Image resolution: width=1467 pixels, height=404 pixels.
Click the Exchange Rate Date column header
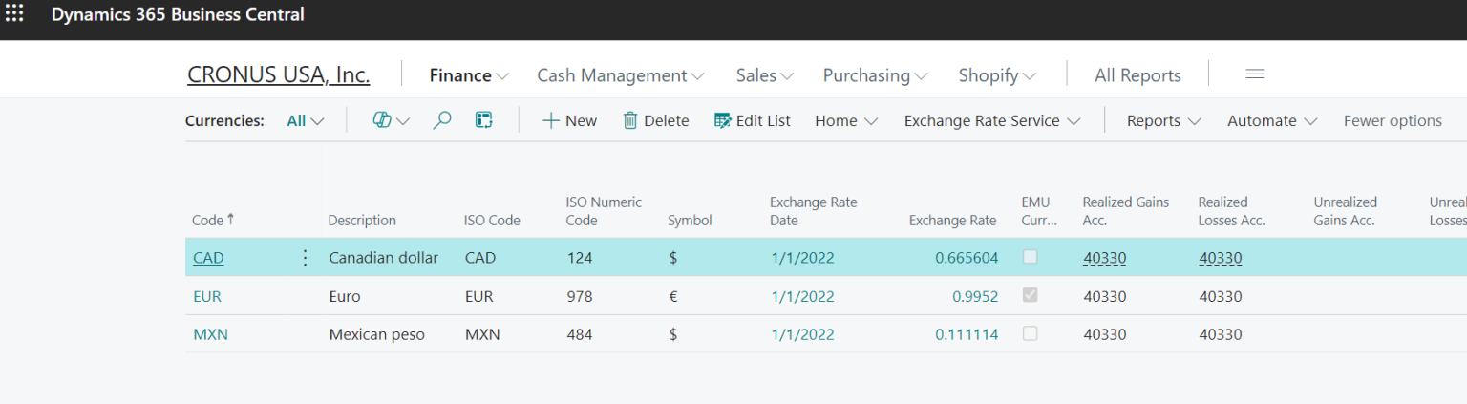tap(814, 211)
